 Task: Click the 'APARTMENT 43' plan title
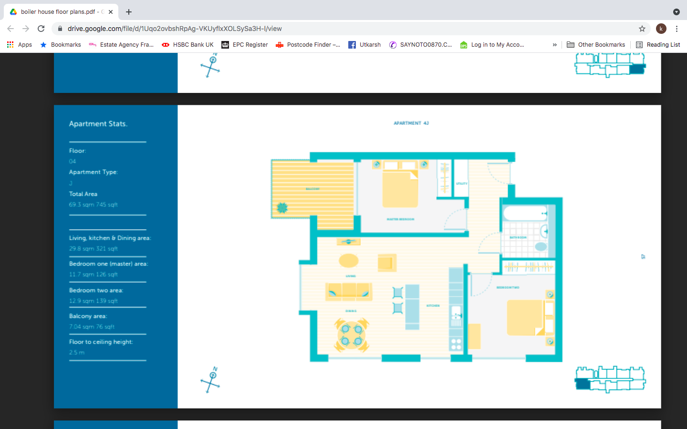(411, 123)
